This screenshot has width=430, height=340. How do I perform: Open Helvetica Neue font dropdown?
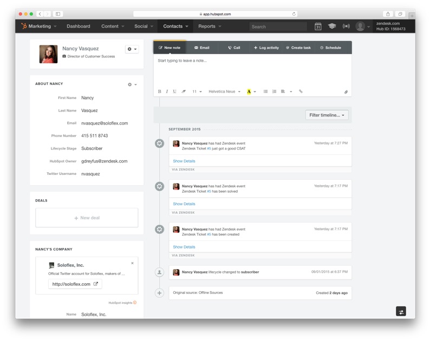pos(224,91)
